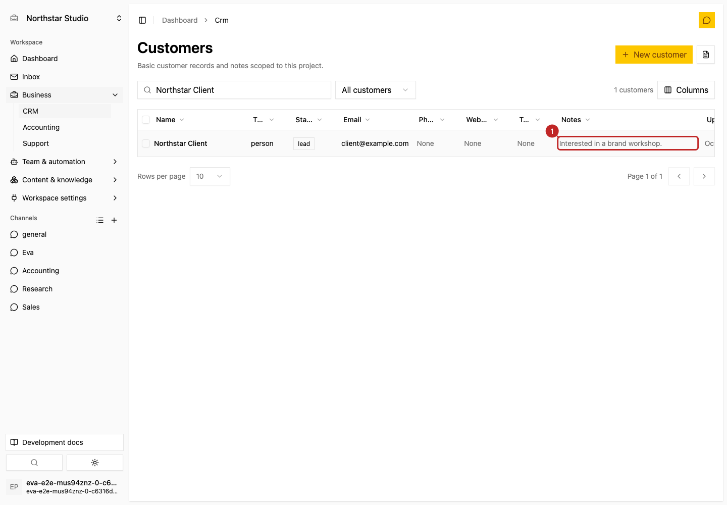
Task: Select the Northstar Client row checkbox
Action: [x=146, y=143]
